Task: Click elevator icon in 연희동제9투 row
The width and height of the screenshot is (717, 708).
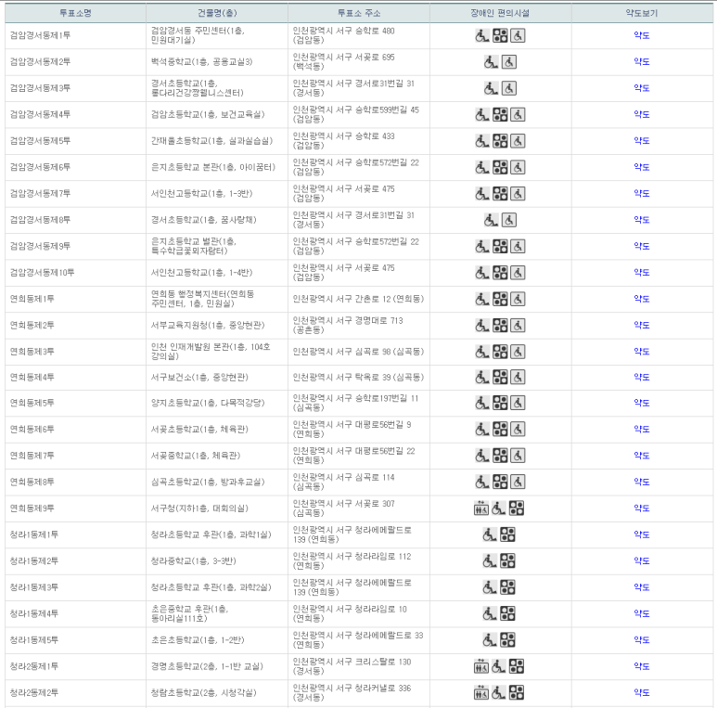Action: (481, 508)
